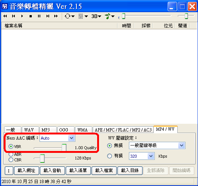198x186 pixels.
Task: Switch to the WAV tab
Action: tap(30, 130)
